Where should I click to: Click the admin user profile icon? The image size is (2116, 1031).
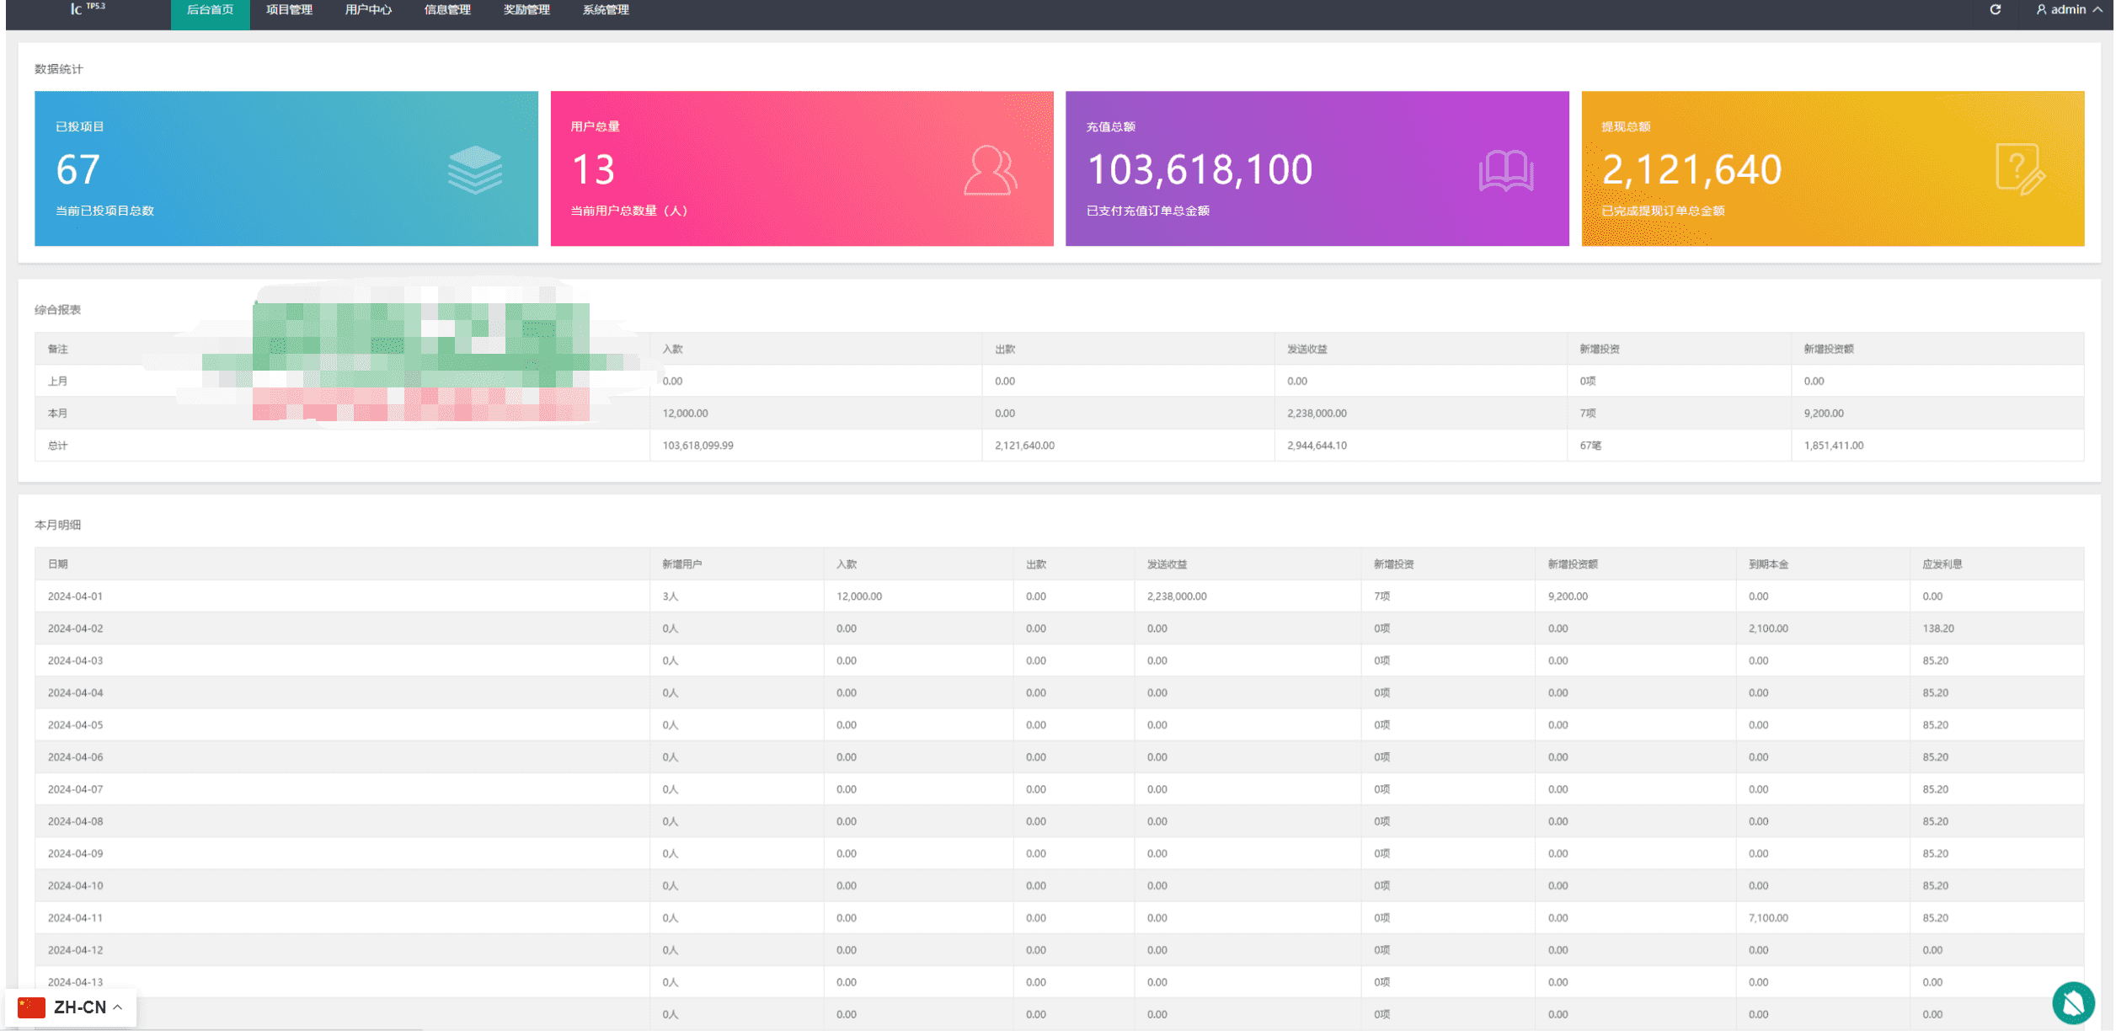click(x=2041, y=10)
